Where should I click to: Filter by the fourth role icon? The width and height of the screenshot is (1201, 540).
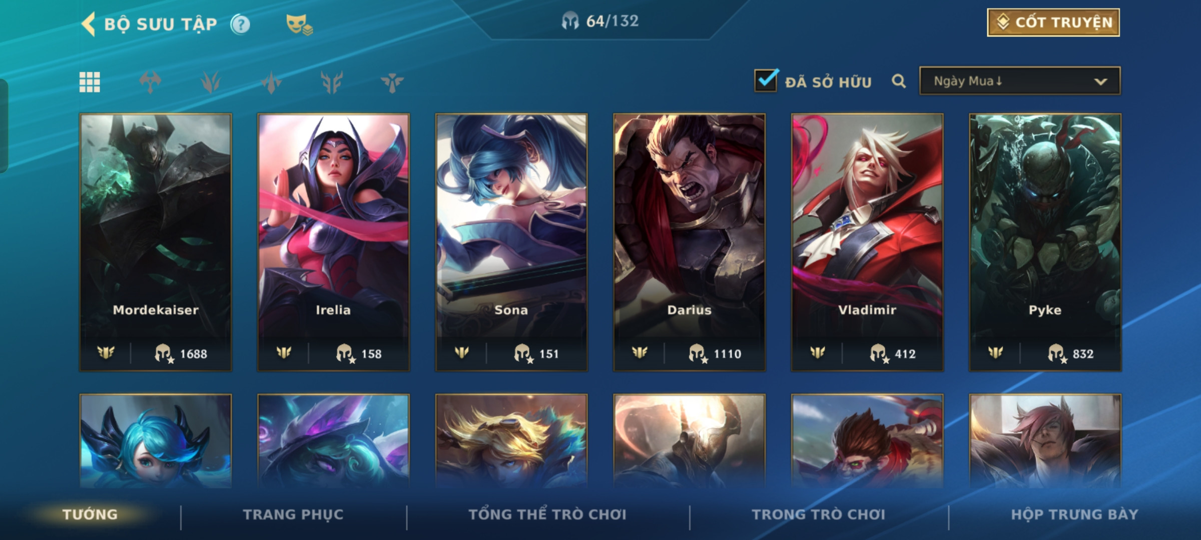tap(332, 82)
